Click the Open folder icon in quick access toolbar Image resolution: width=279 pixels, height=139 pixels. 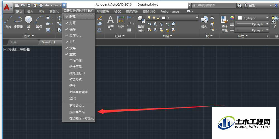23,5
